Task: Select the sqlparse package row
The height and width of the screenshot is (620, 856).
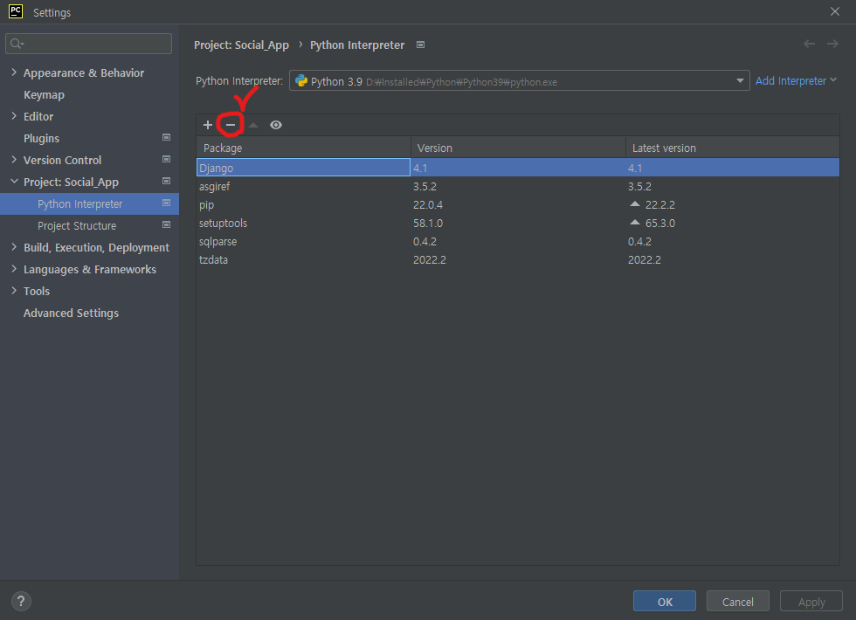Action: [517, 241]
